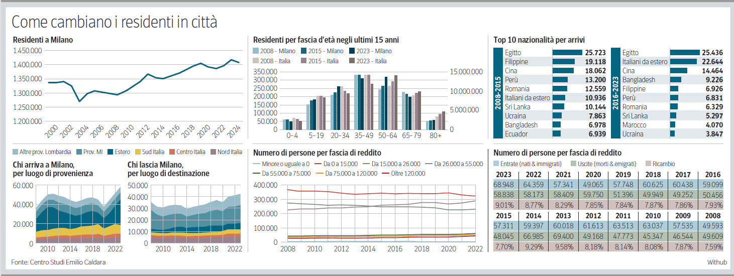This screenshot has height=276, width=734.
Task: Click the Entrate (nati & immigrati) legend swatch
Action: pyautogui.click(x=496, y=164)
